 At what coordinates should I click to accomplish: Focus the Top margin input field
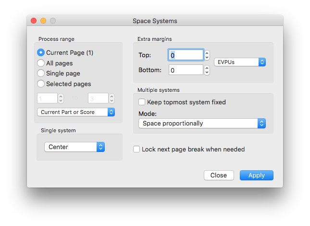186,55
